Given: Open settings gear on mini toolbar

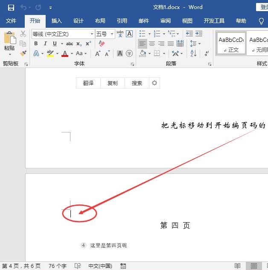Looking at the screenshot, I should pyautogui.click(x=154, y=83).
